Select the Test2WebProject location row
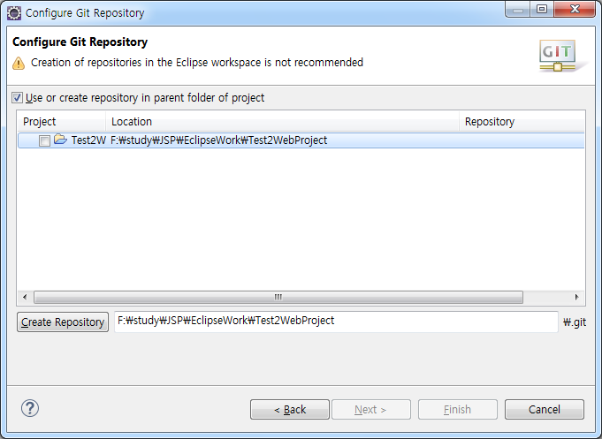This screenshot has width=602, height=439. point(301,140)
